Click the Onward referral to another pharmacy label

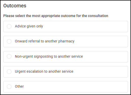(x=45, y=41)
